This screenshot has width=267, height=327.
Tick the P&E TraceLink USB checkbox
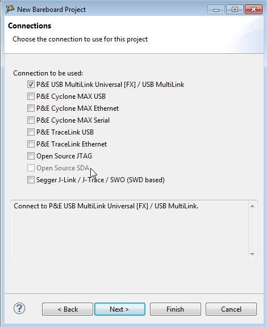[x=31, y=132]
